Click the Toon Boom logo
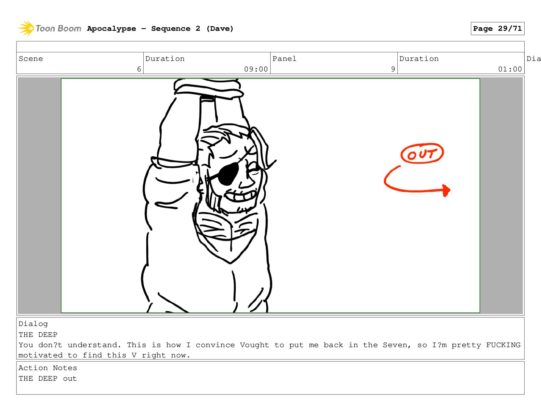The image size is (541, 419). [x=50, y=28]
